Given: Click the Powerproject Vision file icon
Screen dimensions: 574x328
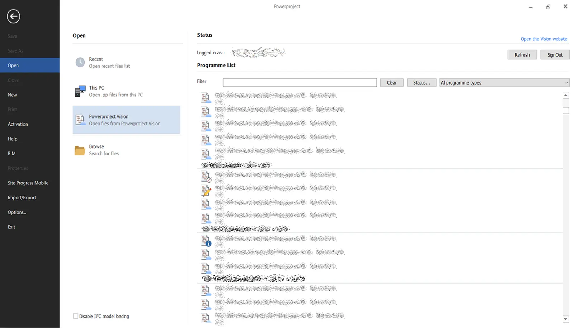Looking at the screenshot, I should 80,120.
